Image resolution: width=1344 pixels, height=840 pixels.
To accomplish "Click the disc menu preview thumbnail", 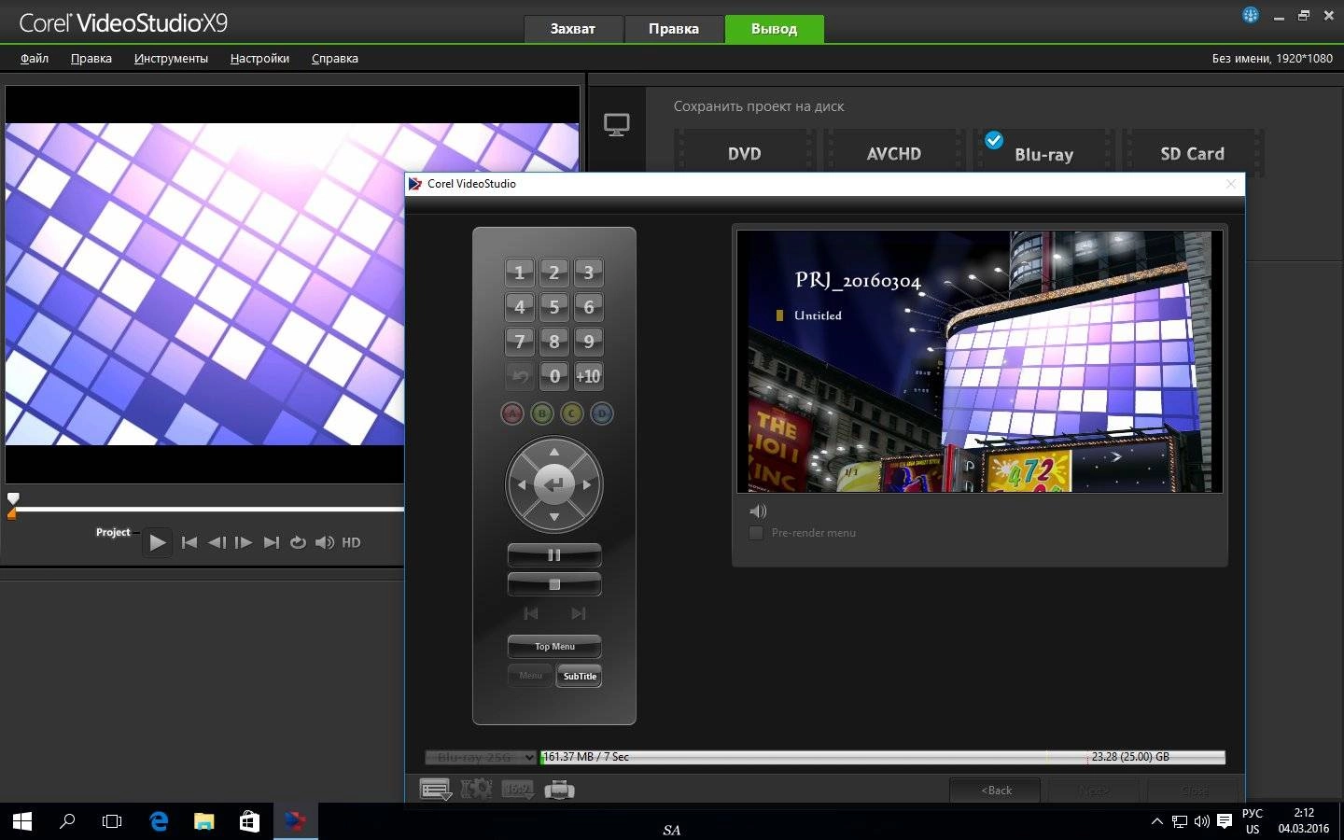I will (980, 362).
